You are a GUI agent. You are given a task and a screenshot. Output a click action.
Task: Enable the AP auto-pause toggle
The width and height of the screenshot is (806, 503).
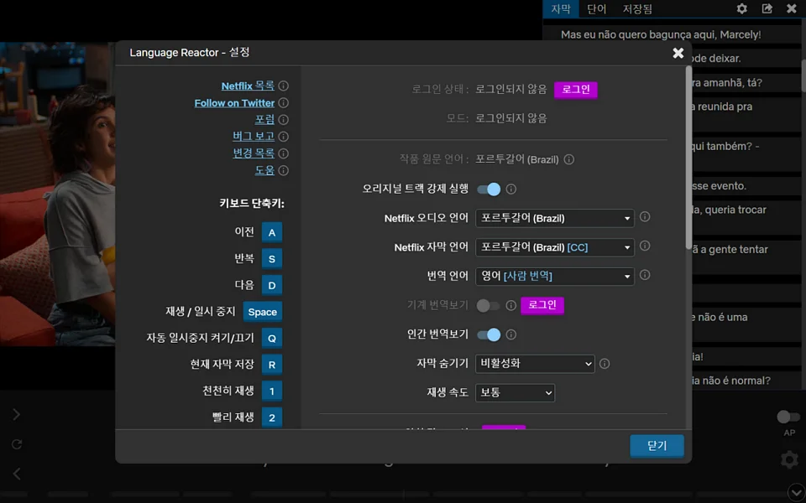tap(788, 417)
